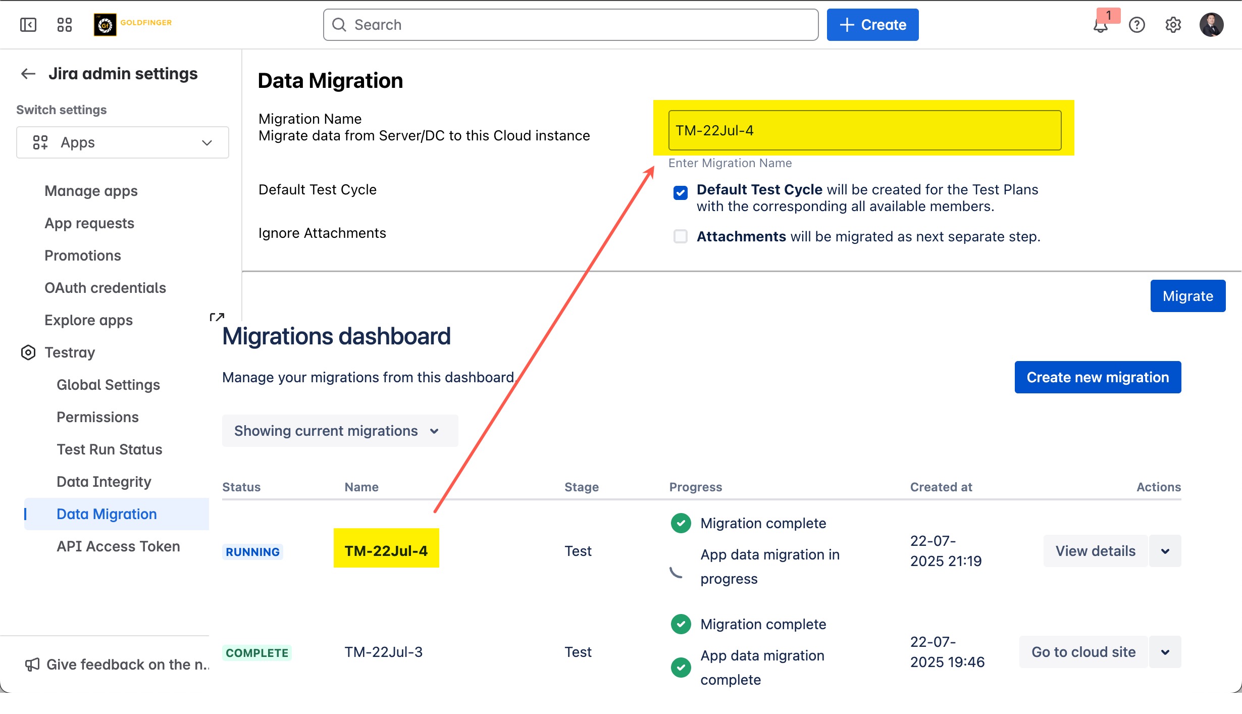
Task: Open the Data Integrity settings page
Action: 103,482
